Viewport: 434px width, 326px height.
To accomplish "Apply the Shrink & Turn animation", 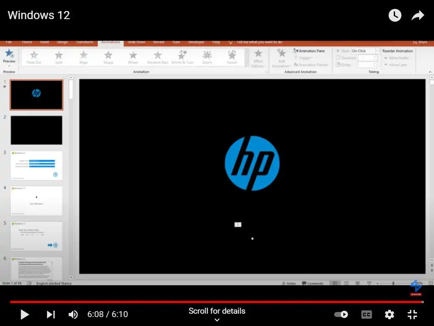I will pos(182,58).
